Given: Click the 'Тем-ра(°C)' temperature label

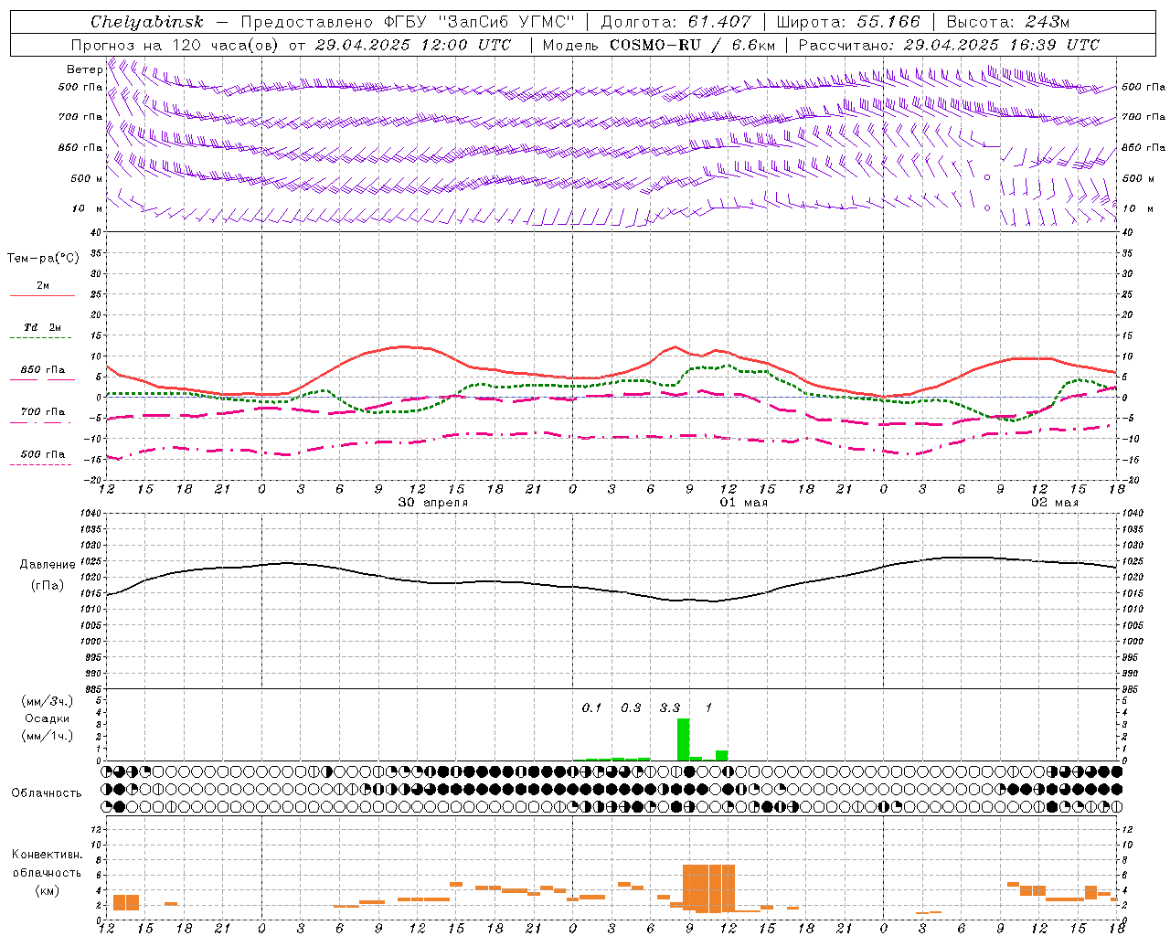Looking at the screenshot, I should coord(43,259).
